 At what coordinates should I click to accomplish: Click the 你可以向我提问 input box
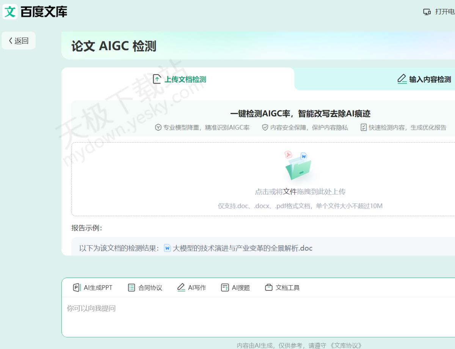tap(258, 315)
